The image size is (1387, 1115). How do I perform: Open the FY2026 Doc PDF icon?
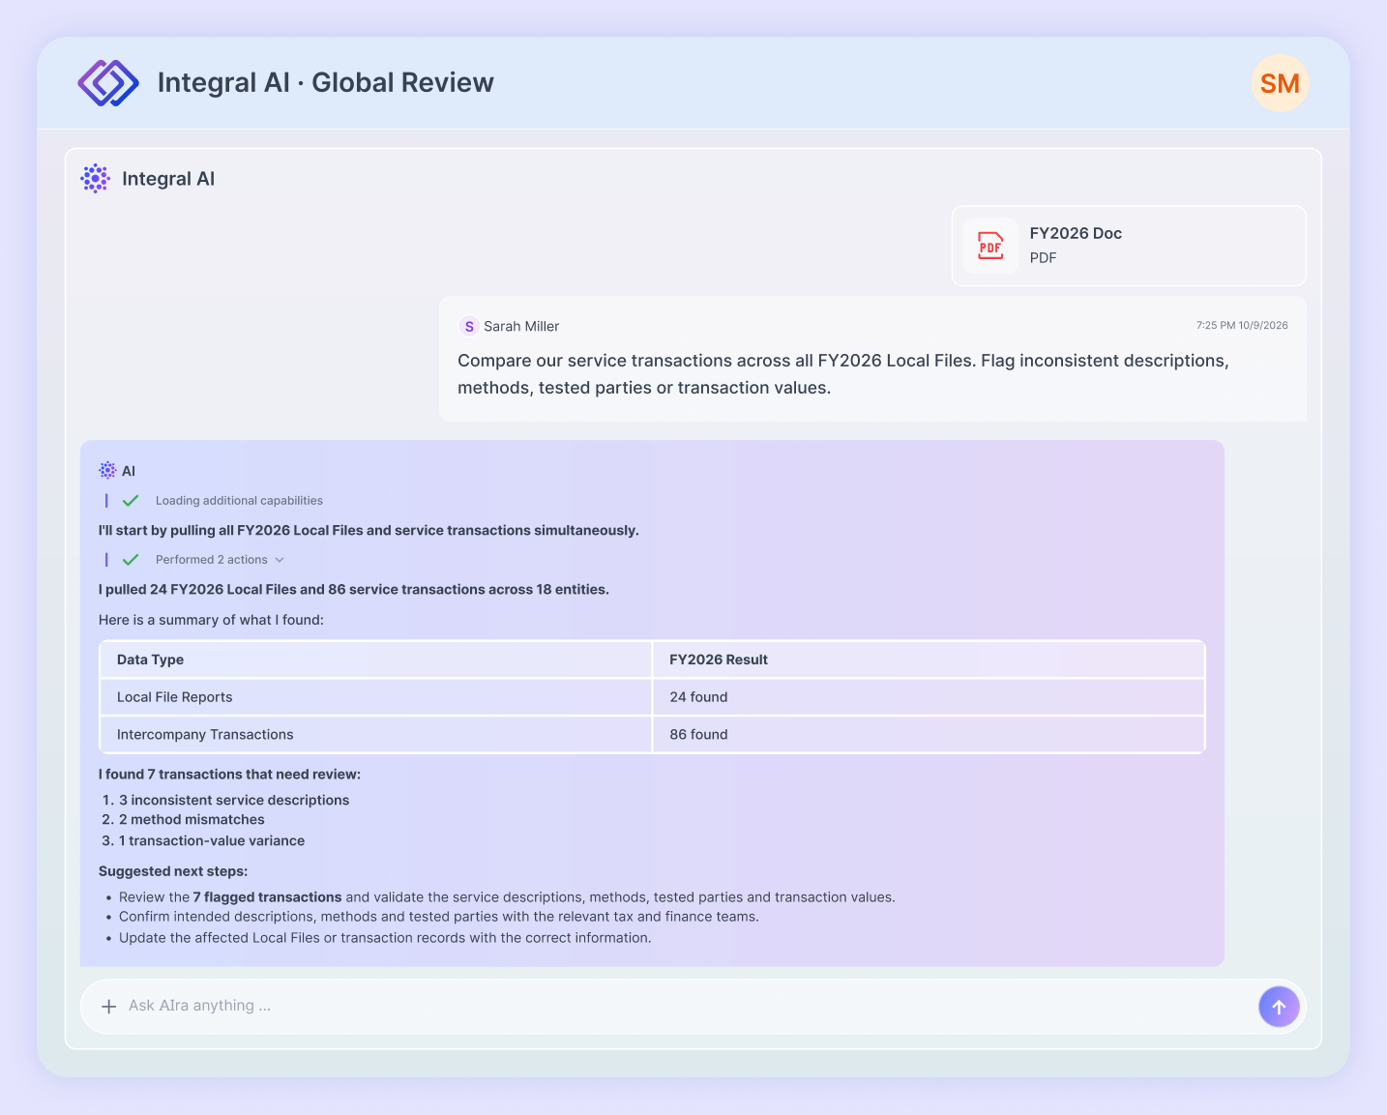990,246
